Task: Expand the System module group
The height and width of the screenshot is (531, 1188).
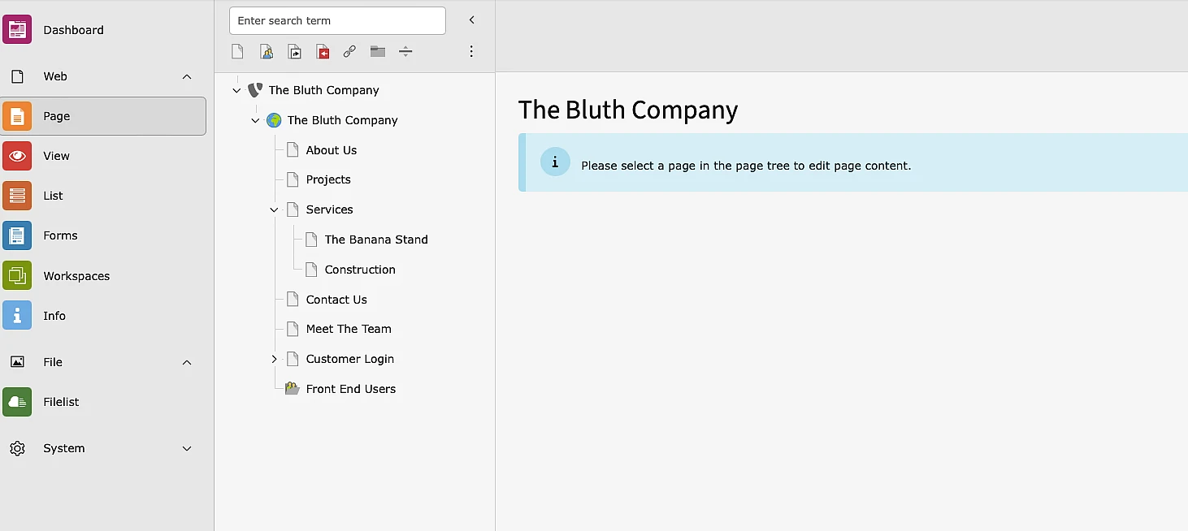Action: [x=187, y=448]
